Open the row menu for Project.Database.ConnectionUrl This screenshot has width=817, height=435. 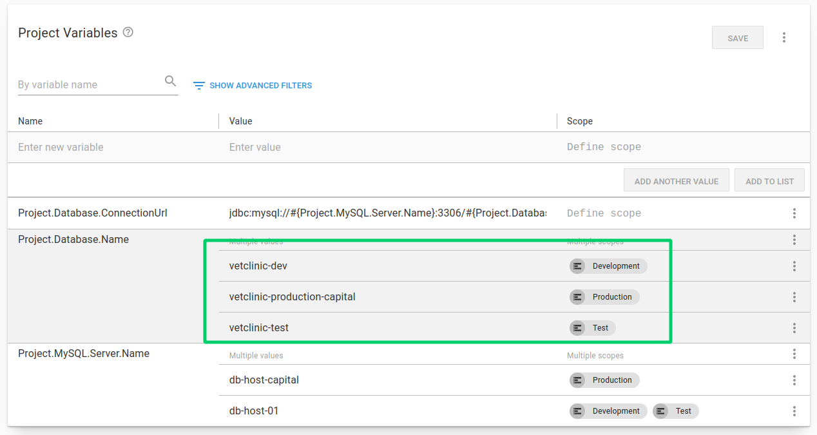click(x=794, y=213)
